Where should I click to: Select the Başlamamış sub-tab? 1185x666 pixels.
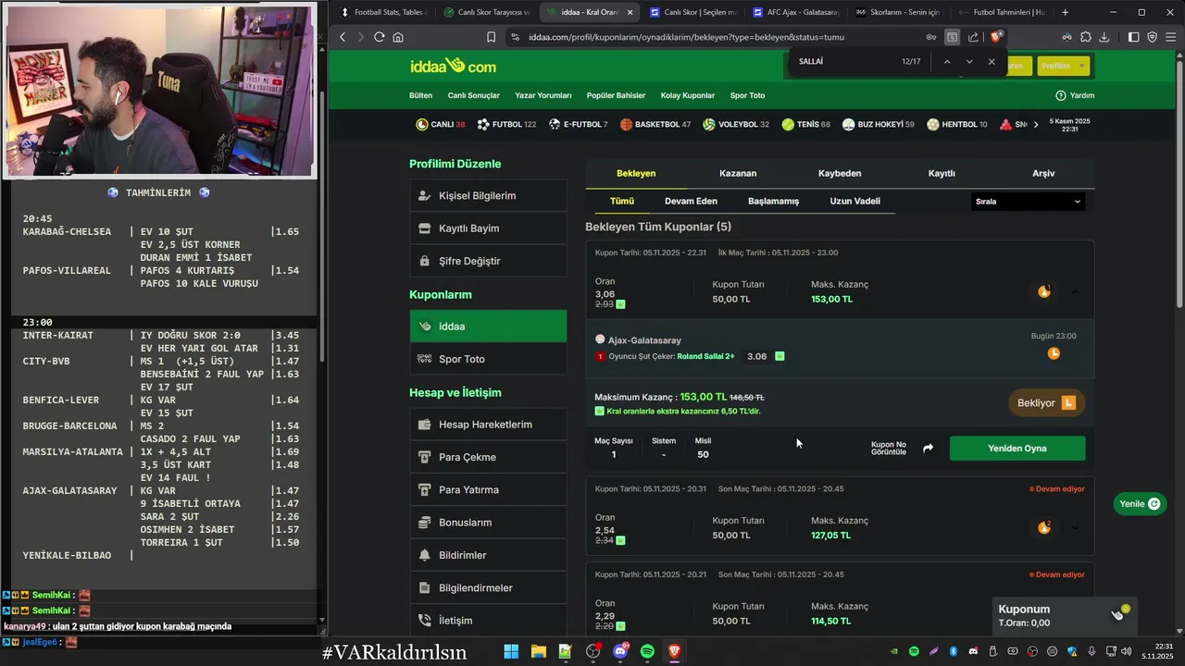coord(773,201)
